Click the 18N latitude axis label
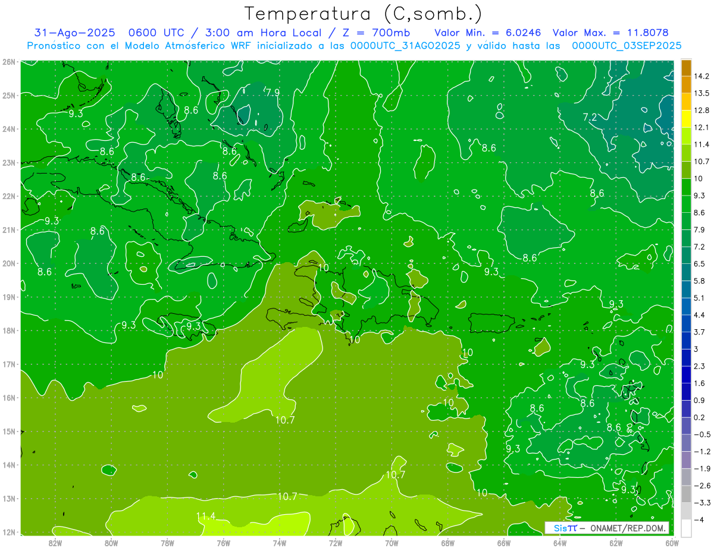Image resolution: width=714 pixels, height=551 pixels. coord(8,330)
